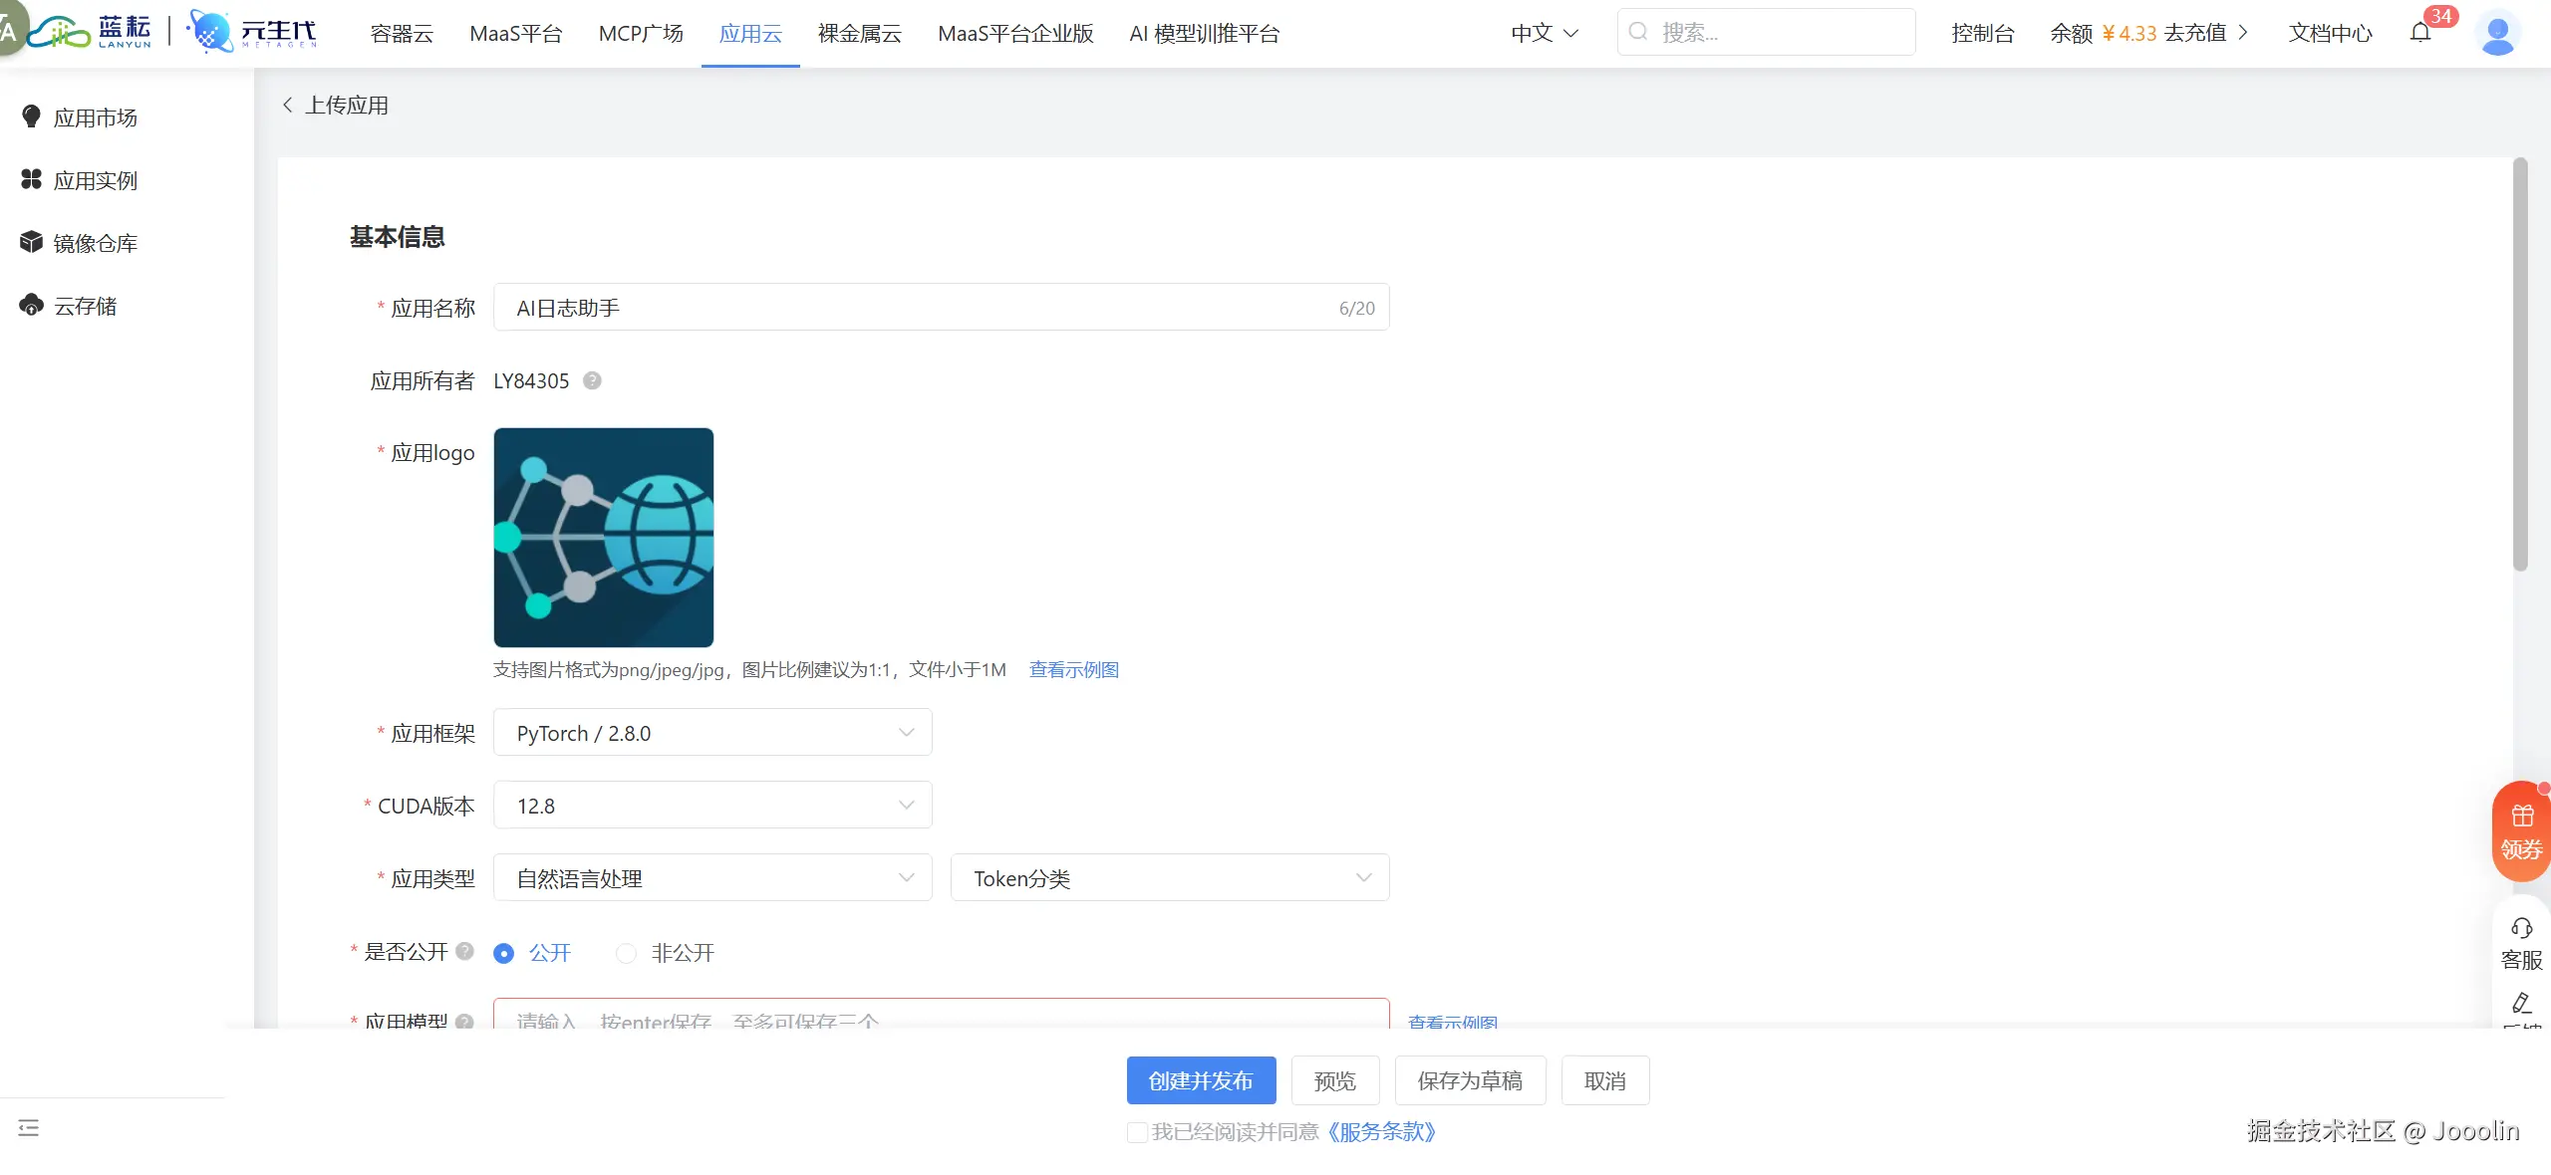Click the ¥4.33 balance amount

[x=2128, y=33]
